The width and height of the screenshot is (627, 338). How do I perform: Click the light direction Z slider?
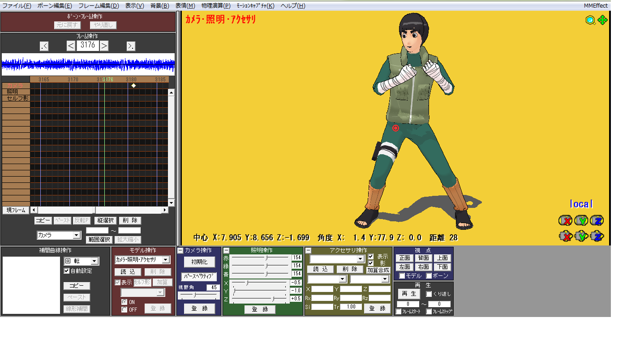point(259,299)
